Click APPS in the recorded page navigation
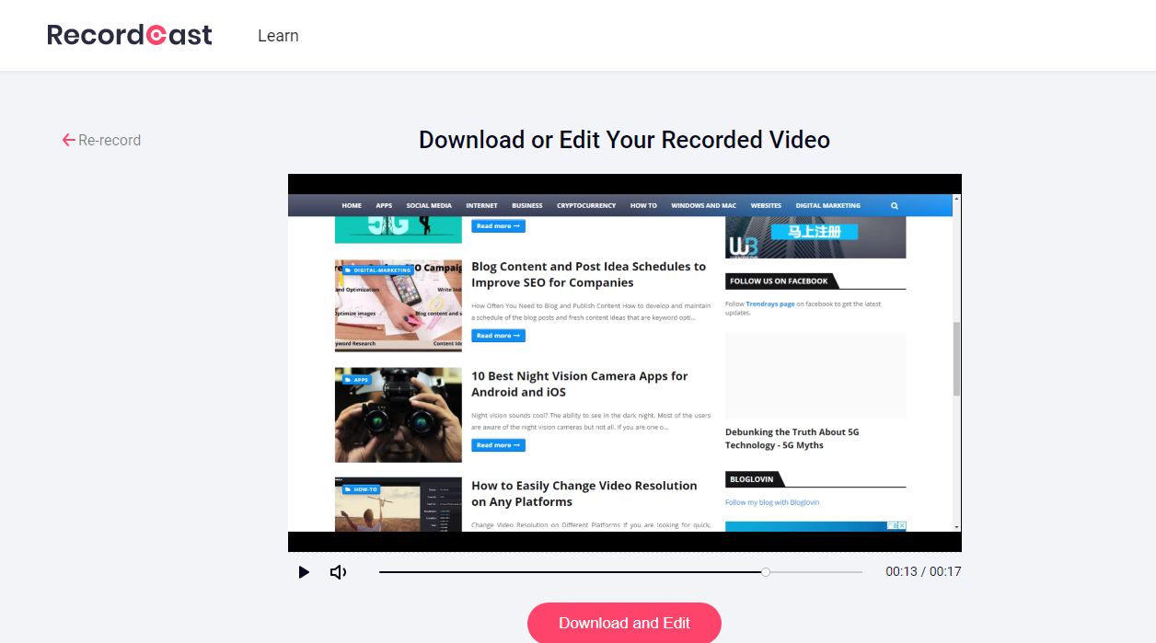1156x643 pixels. (x=384, y=206)
